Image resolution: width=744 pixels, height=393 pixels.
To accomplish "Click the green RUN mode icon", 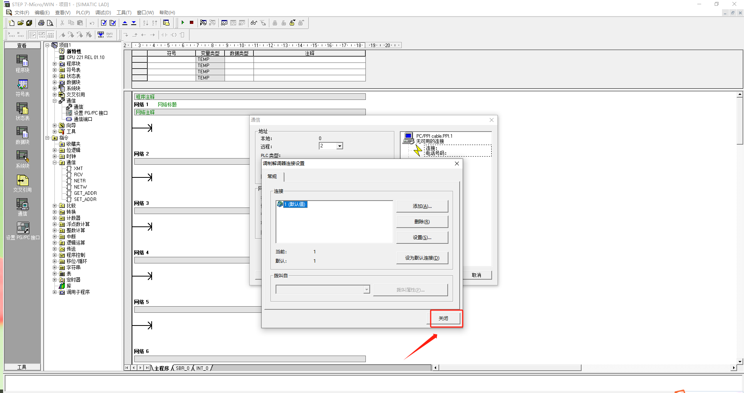I will [x=183, y=23].
